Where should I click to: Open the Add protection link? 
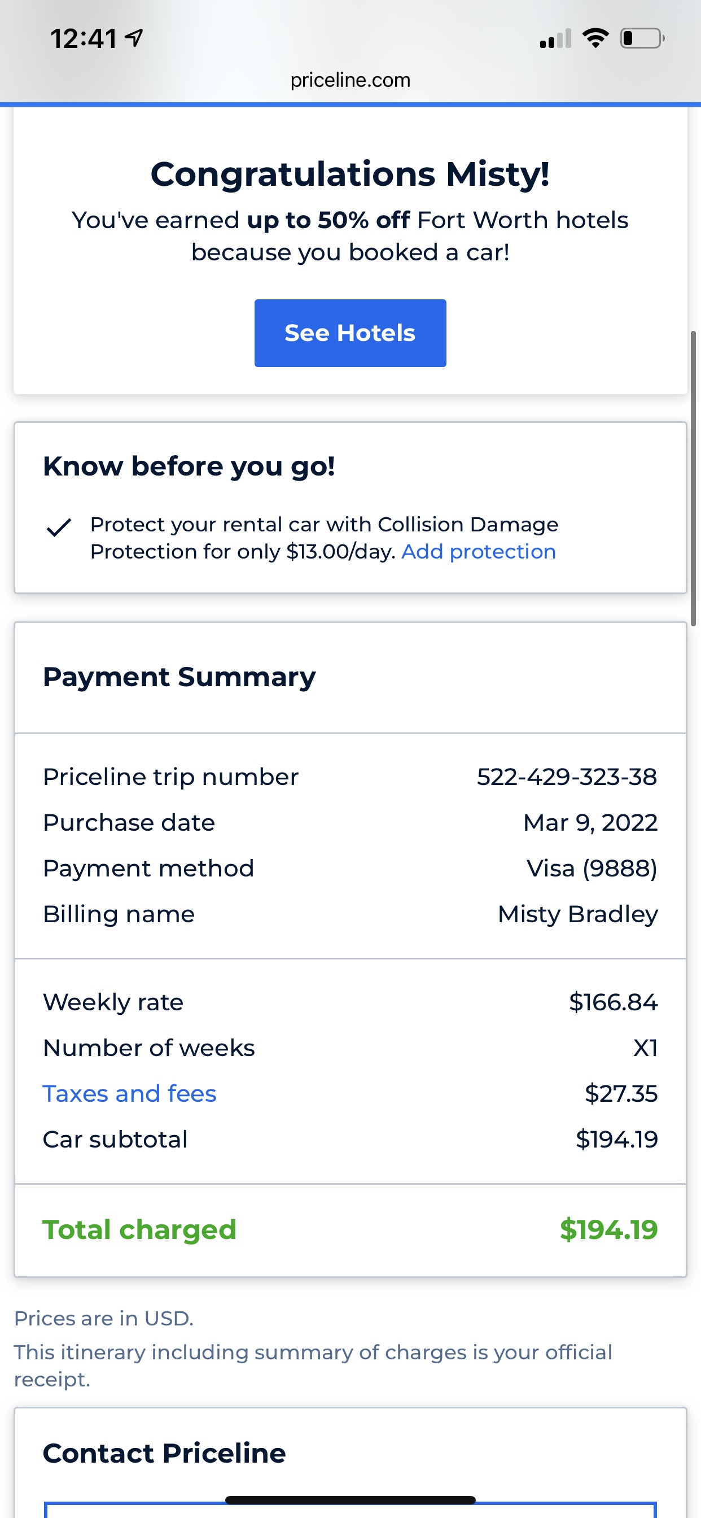[x=478, y=552]
